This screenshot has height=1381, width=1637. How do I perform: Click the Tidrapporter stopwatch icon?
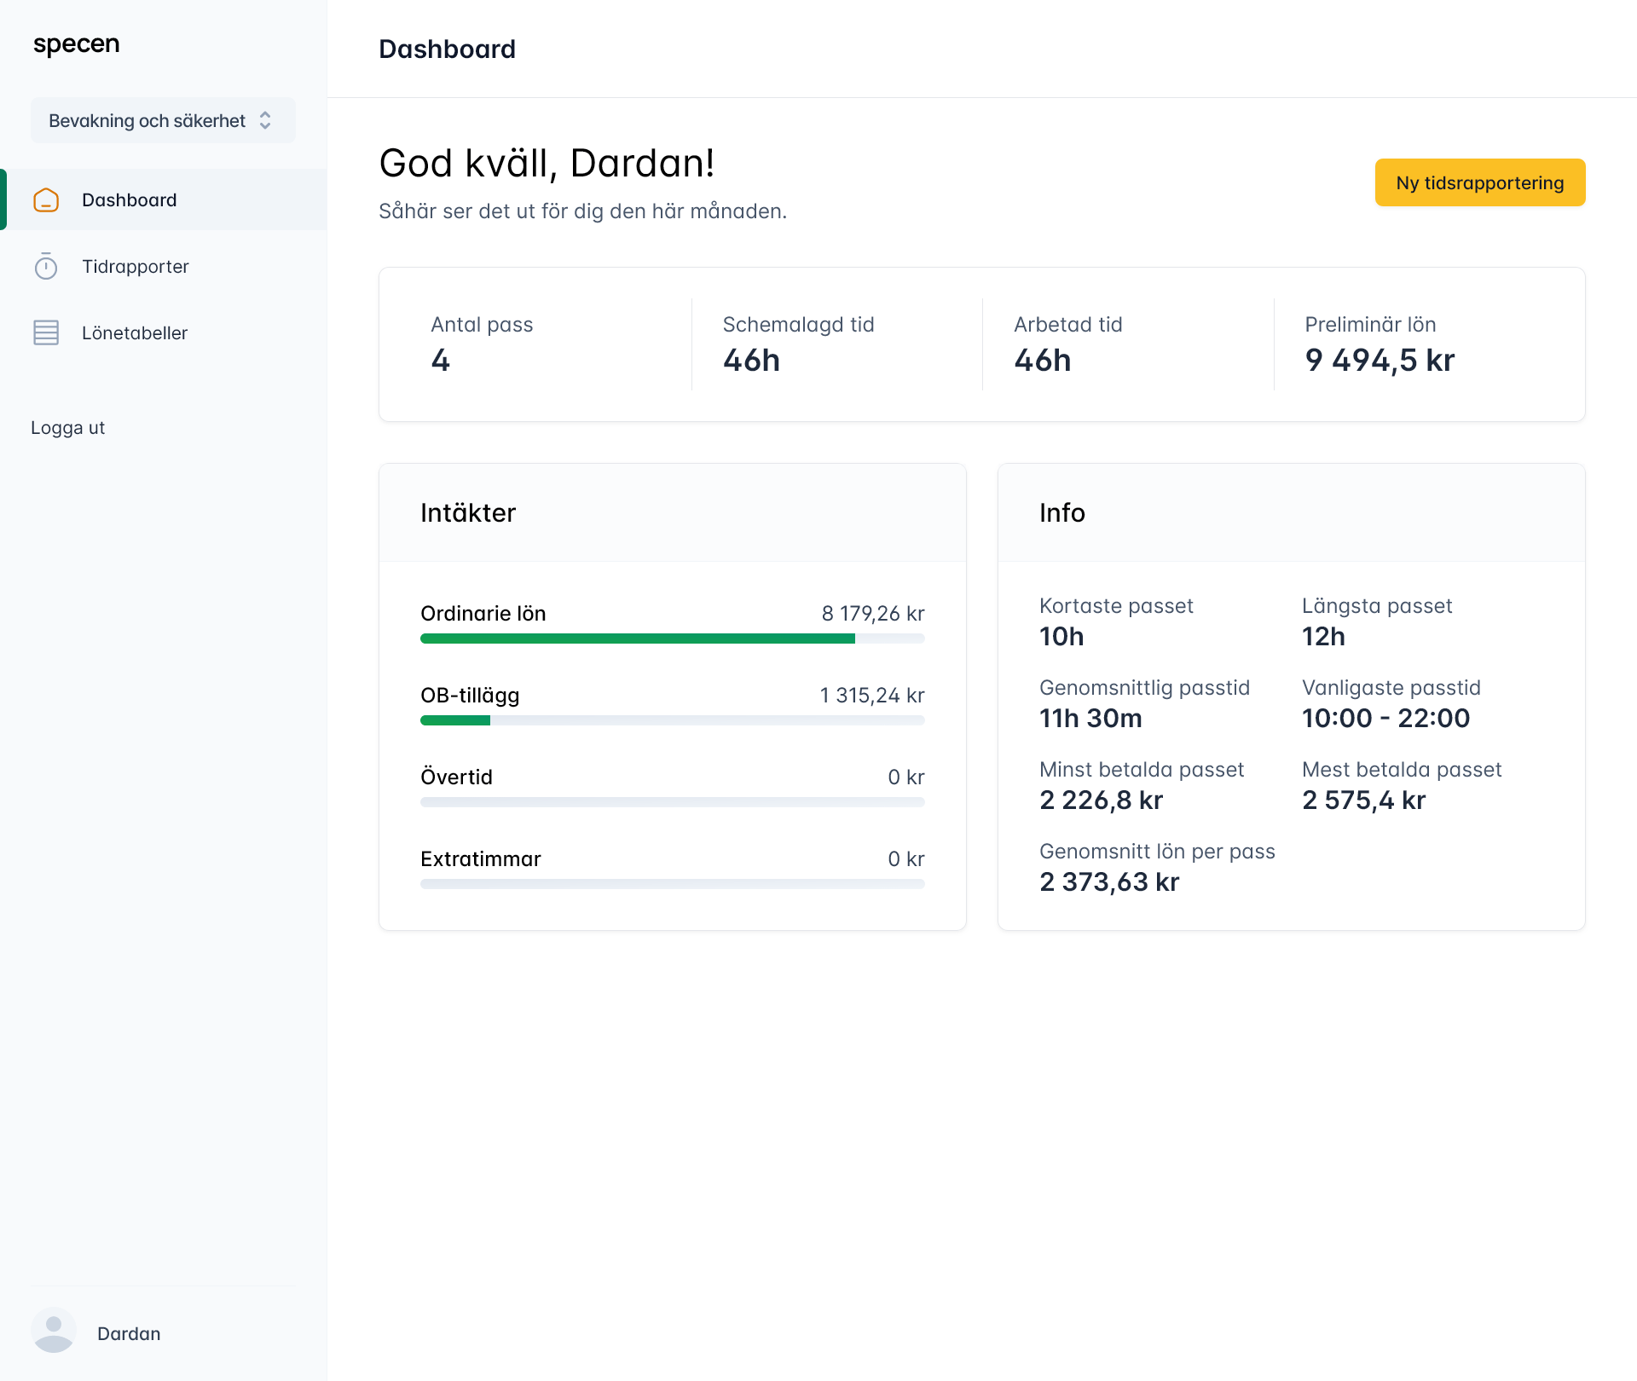[46, 267]
